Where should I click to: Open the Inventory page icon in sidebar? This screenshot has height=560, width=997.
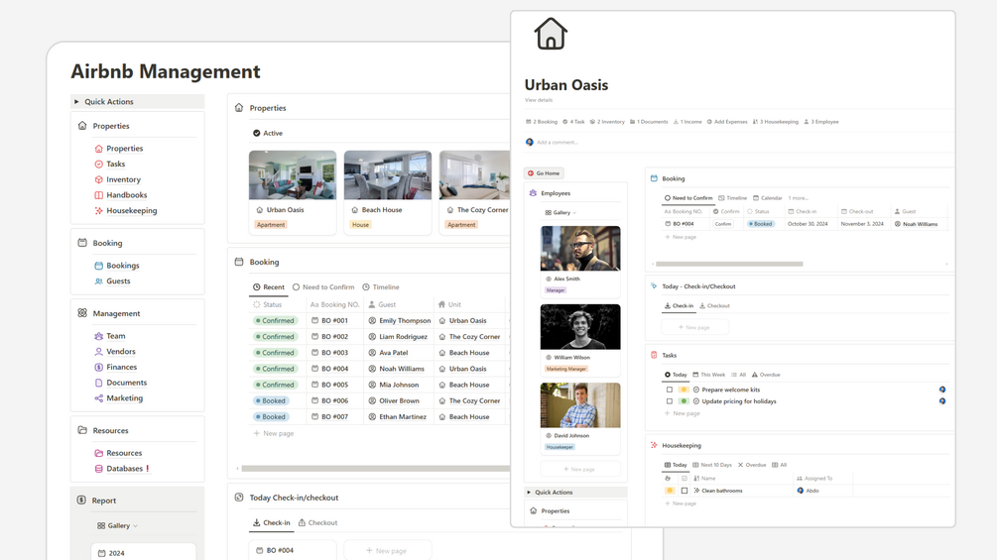click(x=98, y=179)
